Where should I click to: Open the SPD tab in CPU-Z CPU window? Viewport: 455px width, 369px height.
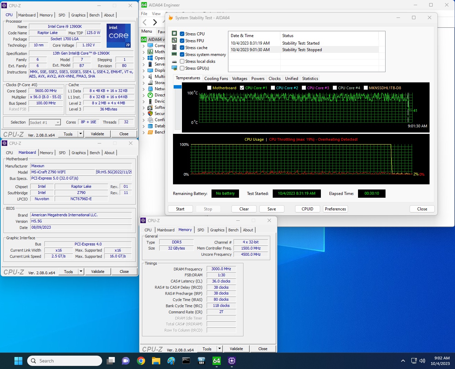[x=62, y=15]
